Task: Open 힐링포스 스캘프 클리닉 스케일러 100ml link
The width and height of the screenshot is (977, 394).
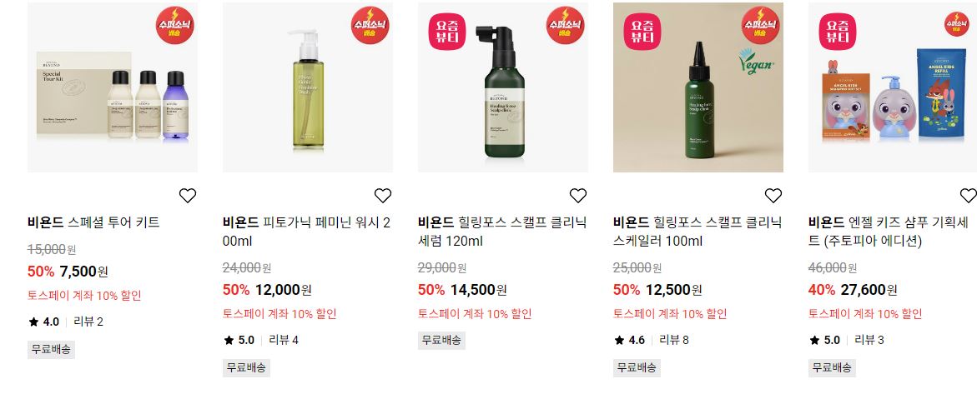Action: click(697, 232)
